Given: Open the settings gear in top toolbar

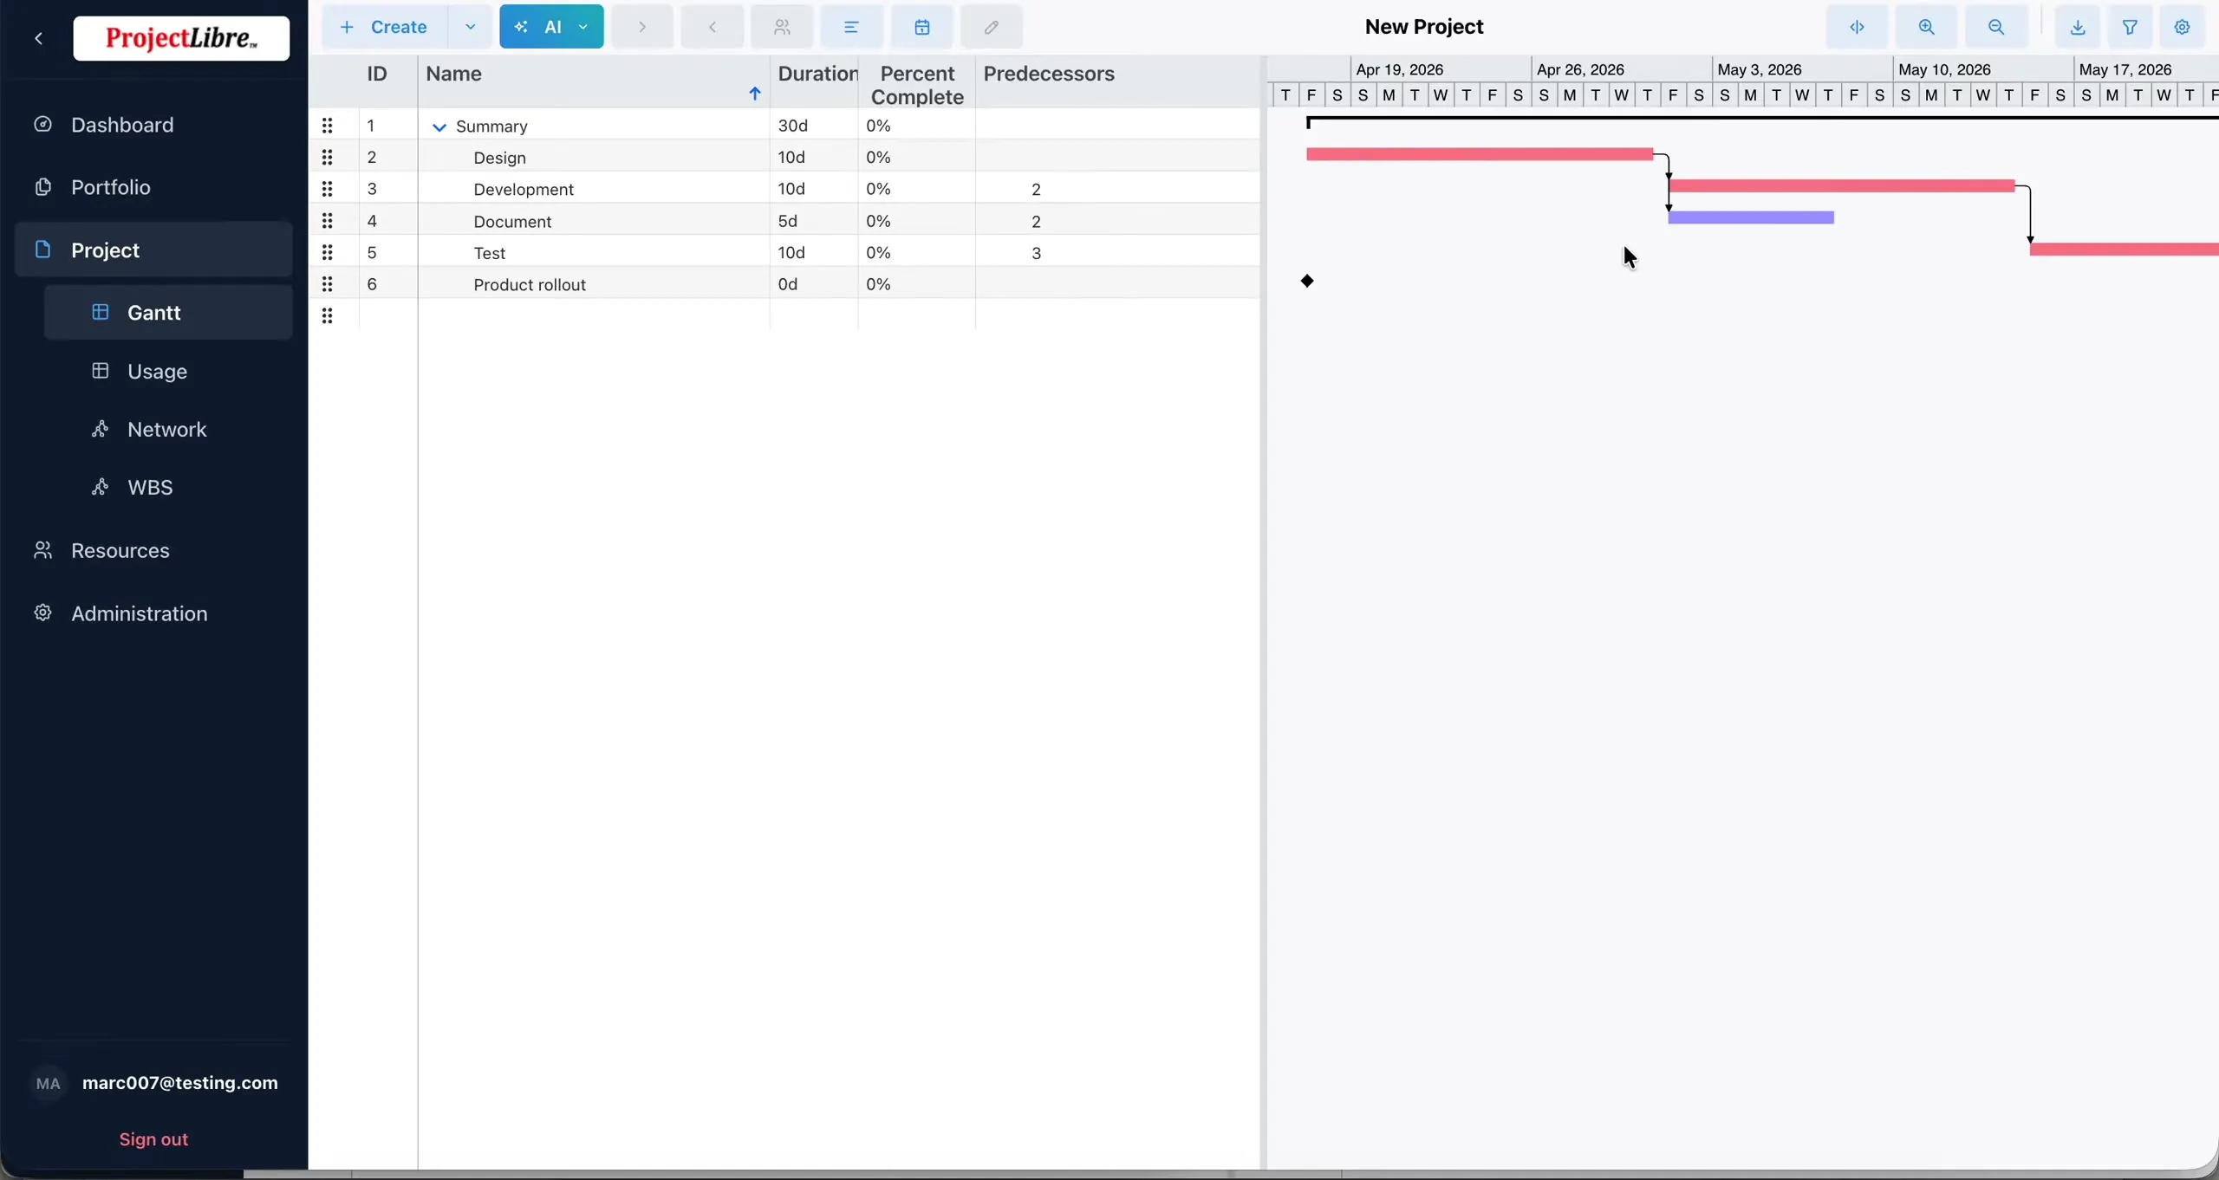Looking at the screenshot, I should tap(2183, 27).
